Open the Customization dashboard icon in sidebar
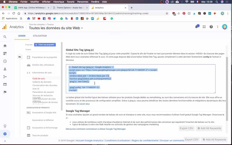232x145 pixels. pos(5,53)
